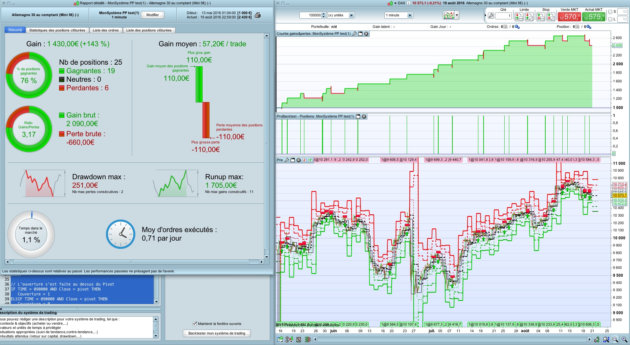Image resolution: width=630 pixels, height=345 pixels.
Task: Click first Stop order icon
Action: [x=540, y=16]
